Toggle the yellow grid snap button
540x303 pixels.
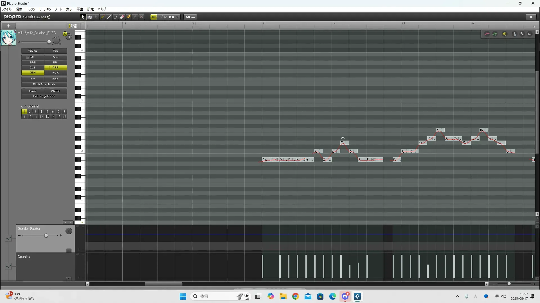click(154, 17)
